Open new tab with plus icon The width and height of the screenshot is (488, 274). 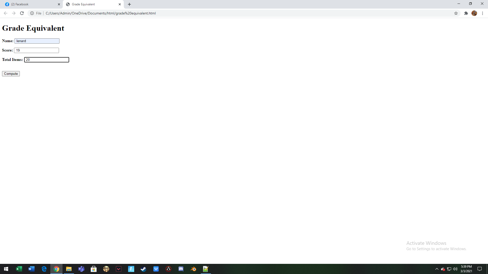pos(129,4)
